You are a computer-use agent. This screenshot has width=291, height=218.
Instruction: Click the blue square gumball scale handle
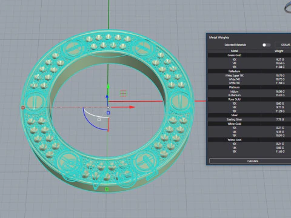click(109, 113)
